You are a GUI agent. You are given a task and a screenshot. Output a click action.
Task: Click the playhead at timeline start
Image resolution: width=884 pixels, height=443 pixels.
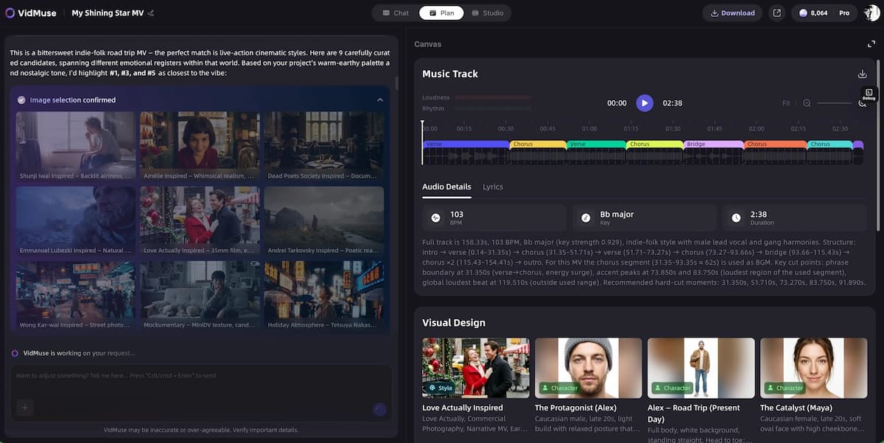[423, 142]
